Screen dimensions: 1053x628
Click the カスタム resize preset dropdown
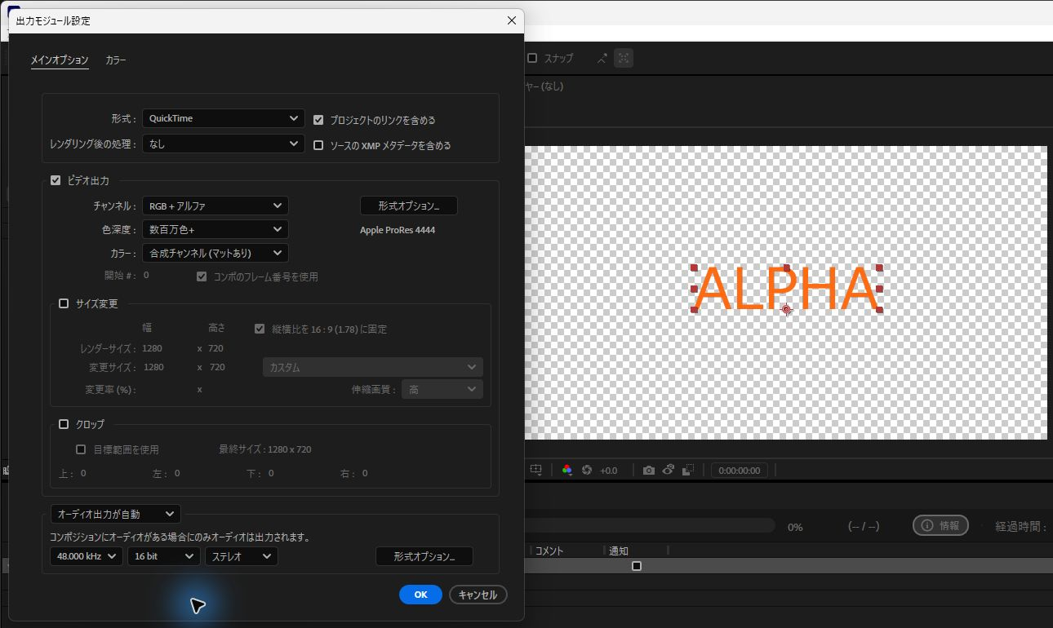pos(372,367)
